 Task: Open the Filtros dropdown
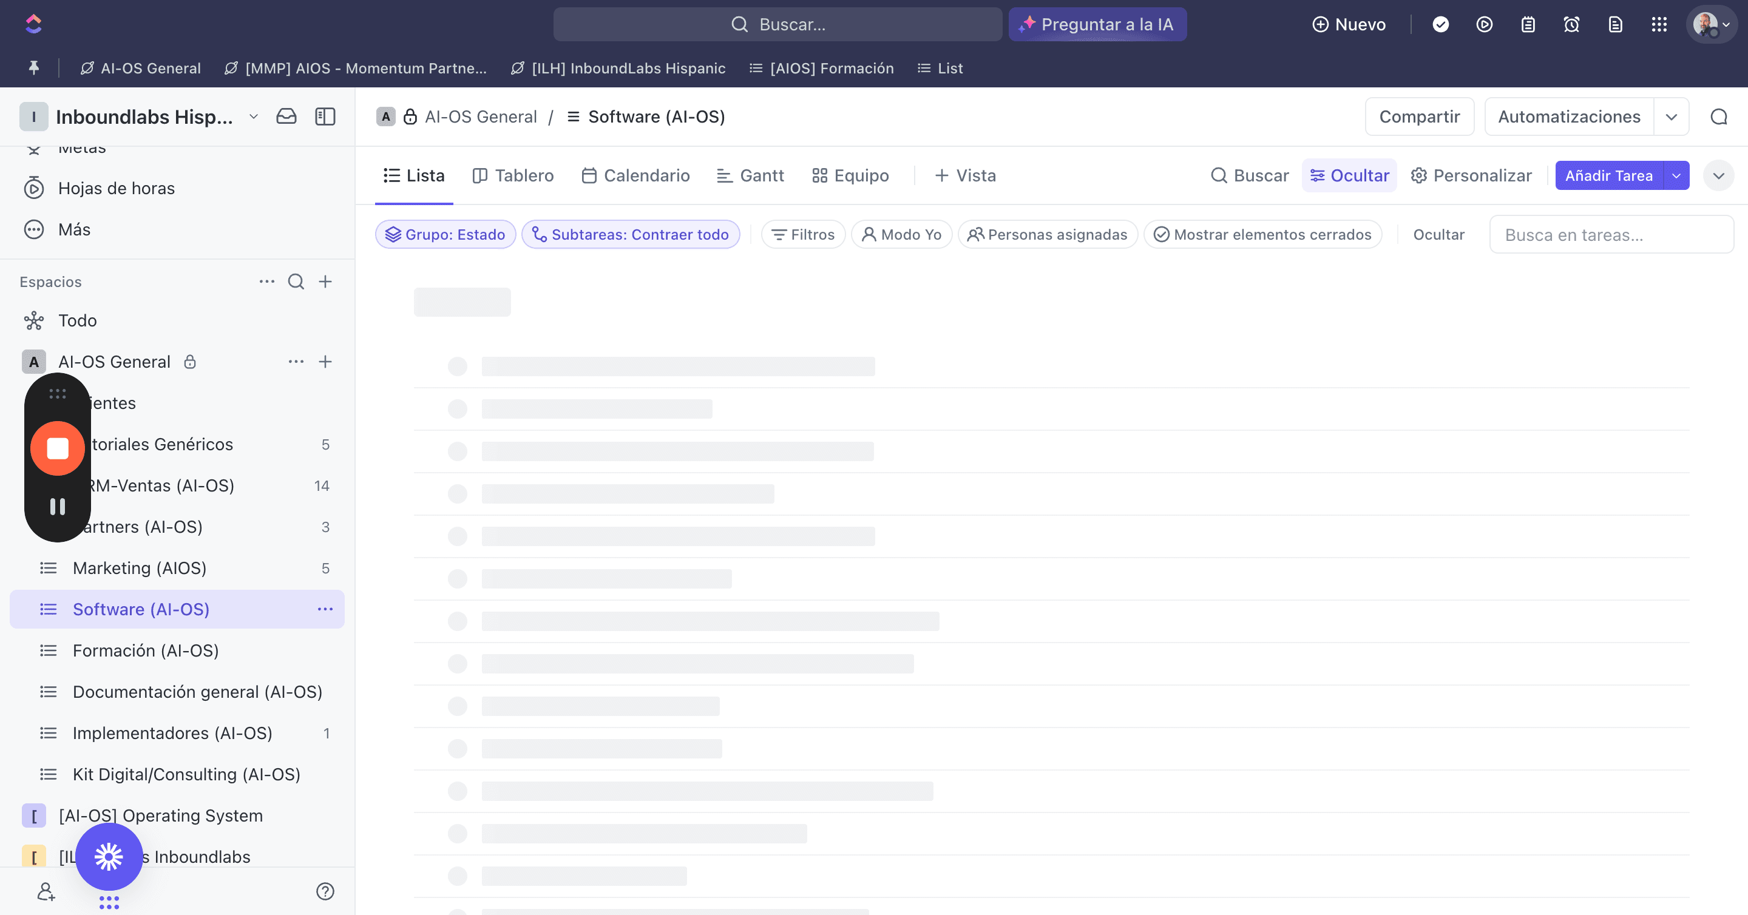[x=803, y=235]
